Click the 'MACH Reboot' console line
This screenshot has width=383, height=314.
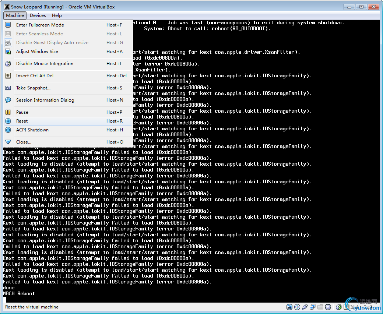coord(19,293)
